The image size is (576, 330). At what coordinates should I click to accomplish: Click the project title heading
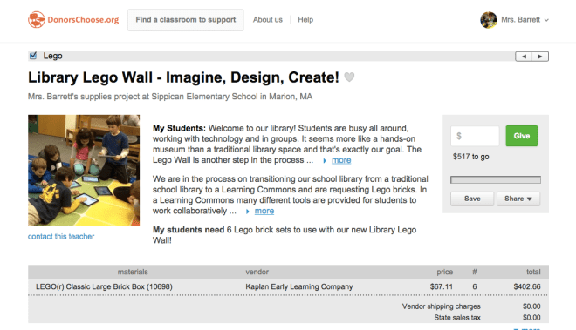pos(183,77)
